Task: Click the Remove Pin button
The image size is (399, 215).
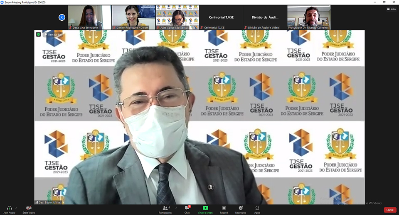Action: click(x=52, y=35)
